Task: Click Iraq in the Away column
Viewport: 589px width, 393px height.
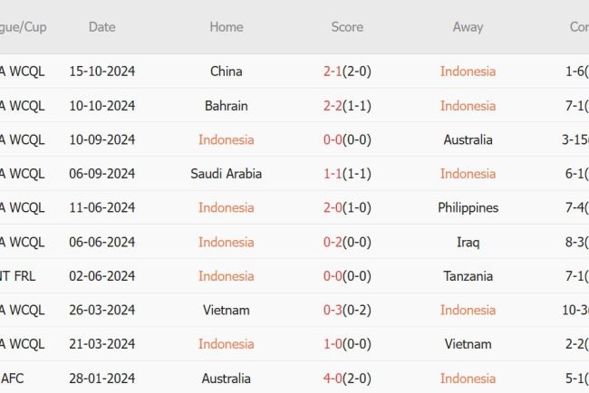Action: (468, 242)
